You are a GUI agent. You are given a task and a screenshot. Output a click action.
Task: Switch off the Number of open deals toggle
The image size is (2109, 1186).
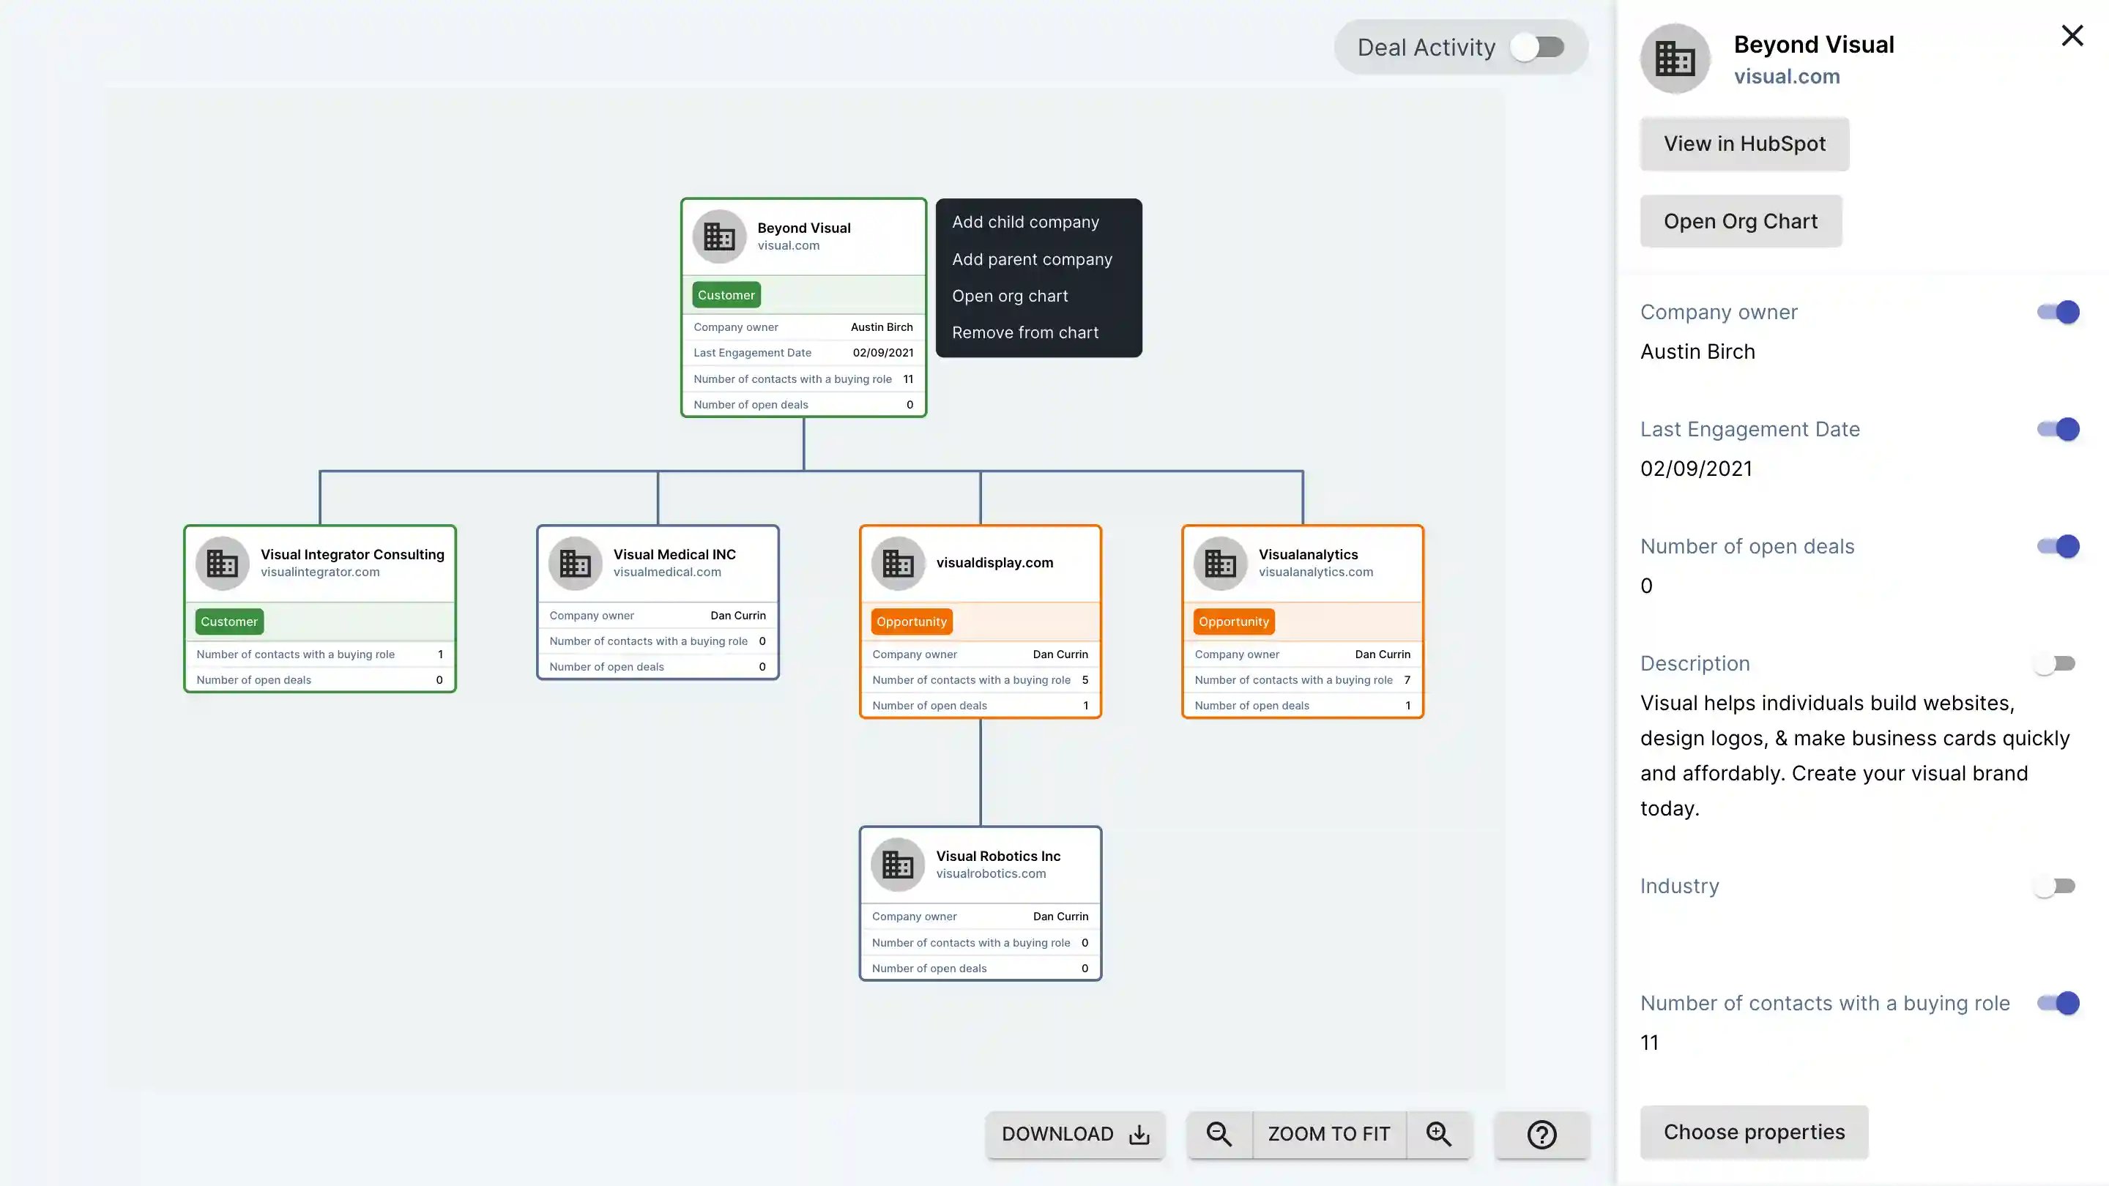pyautogui.click(x=2058, y=546)
